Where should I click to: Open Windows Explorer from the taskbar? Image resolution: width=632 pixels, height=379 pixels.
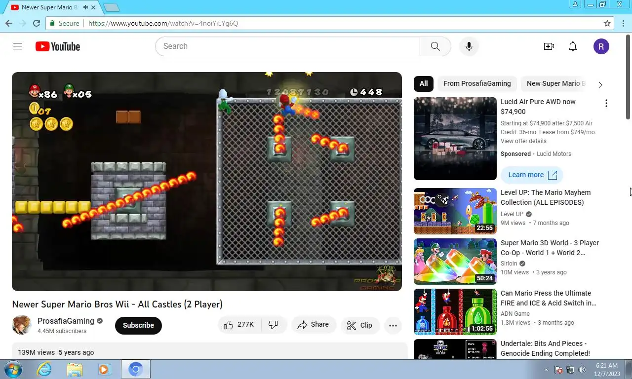[75, 369]
